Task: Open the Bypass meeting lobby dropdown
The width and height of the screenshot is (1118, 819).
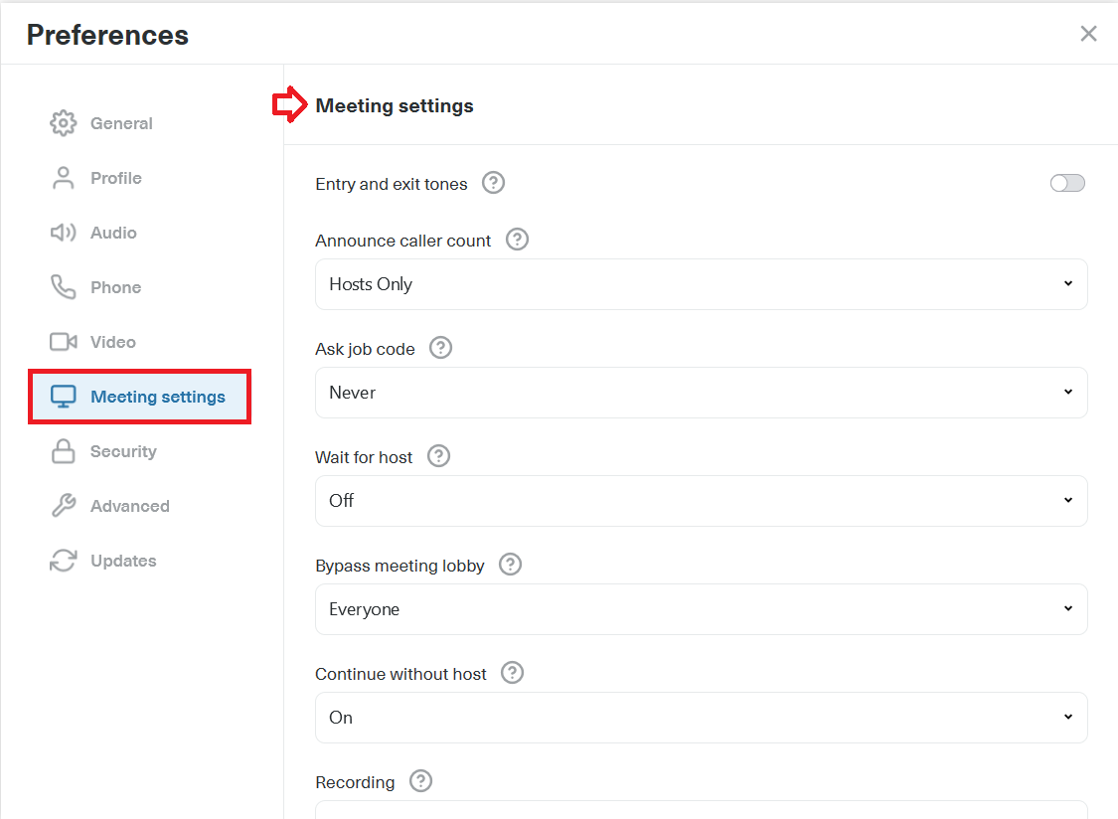Action: (x=701, y=609)
